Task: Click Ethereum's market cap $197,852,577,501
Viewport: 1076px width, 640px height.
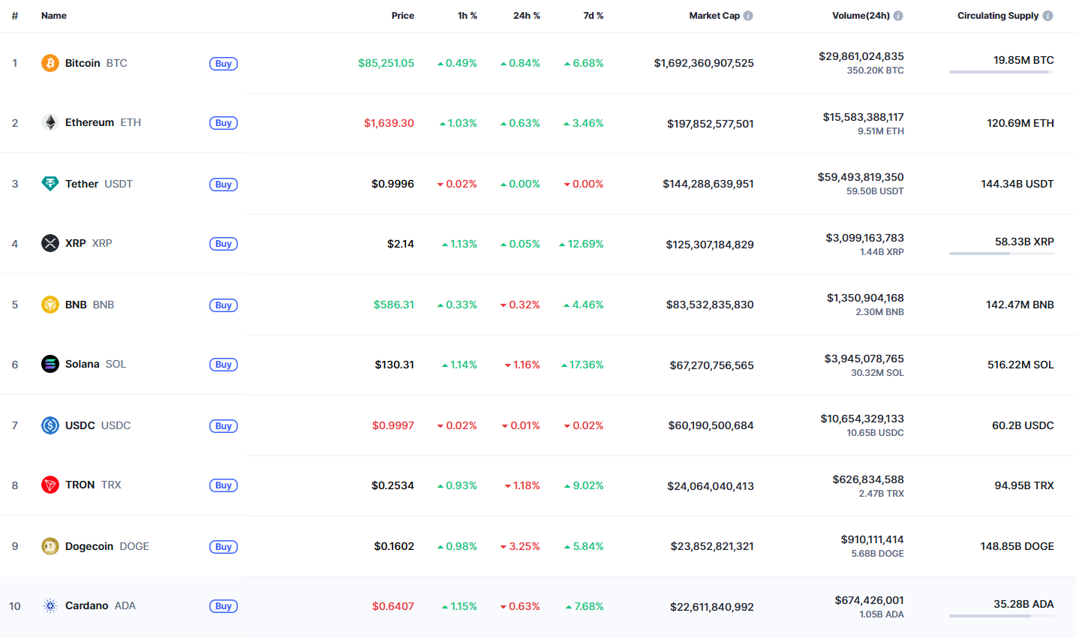Action: coord(711,124)
